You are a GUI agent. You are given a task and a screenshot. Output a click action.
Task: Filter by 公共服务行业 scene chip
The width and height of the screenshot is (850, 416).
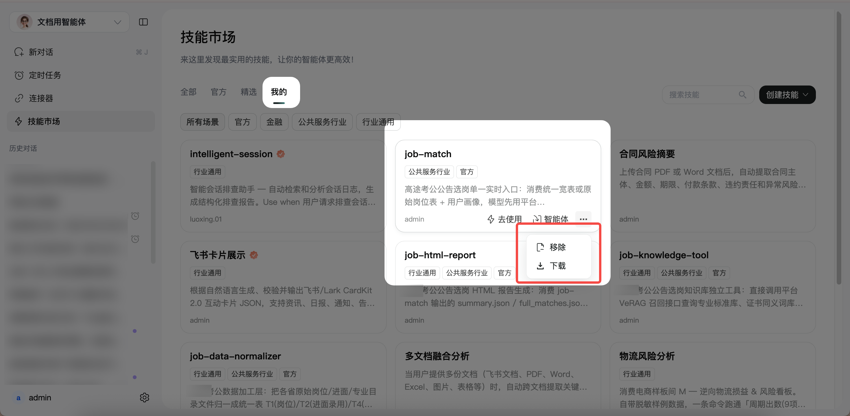[x=322, y=122]
